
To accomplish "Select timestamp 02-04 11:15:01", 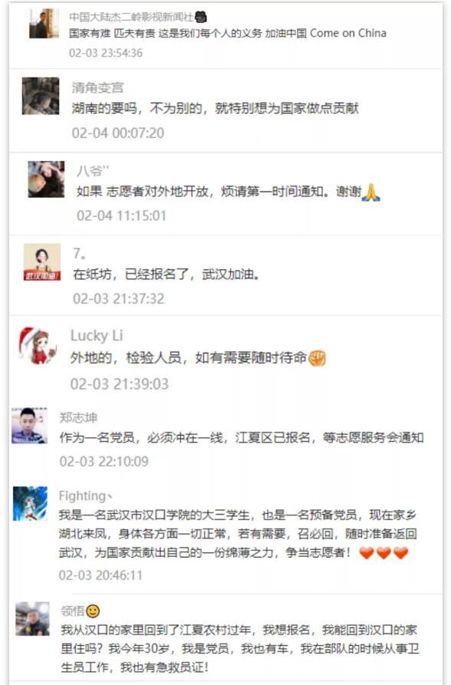I will 121,216.
